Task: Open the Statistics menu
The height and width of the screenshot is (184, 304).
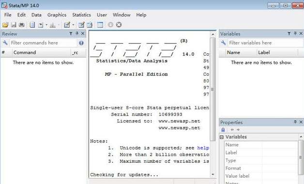Action: (81, 15)
